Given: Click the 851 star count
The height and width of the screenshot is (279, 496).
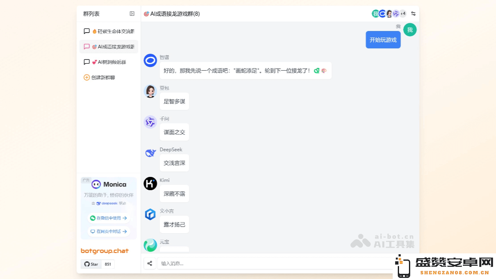Looking at the screenshot, I should [108, 264].
